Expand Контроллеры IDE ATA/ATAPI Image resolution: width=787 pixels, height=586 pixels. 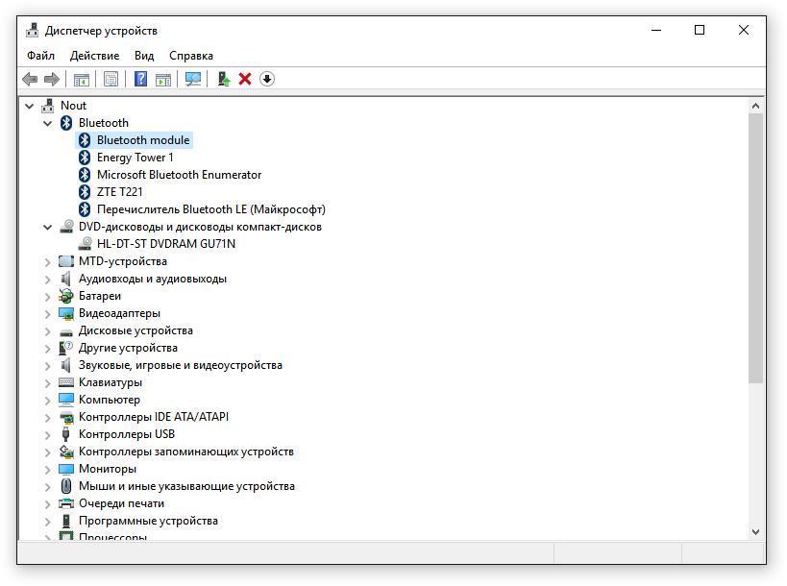pos(48,418)
